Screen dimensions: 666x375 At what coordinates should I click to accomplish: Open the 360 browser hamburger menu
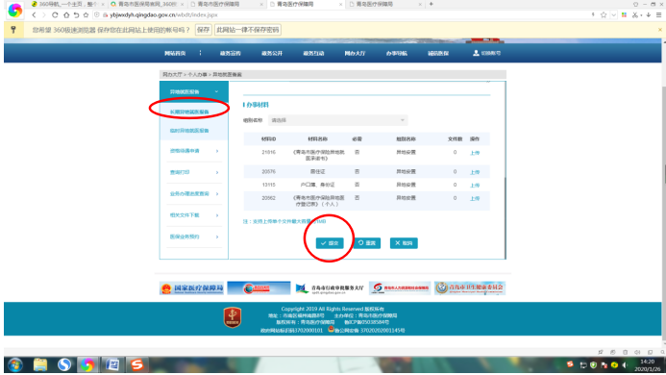click(658, 14)
